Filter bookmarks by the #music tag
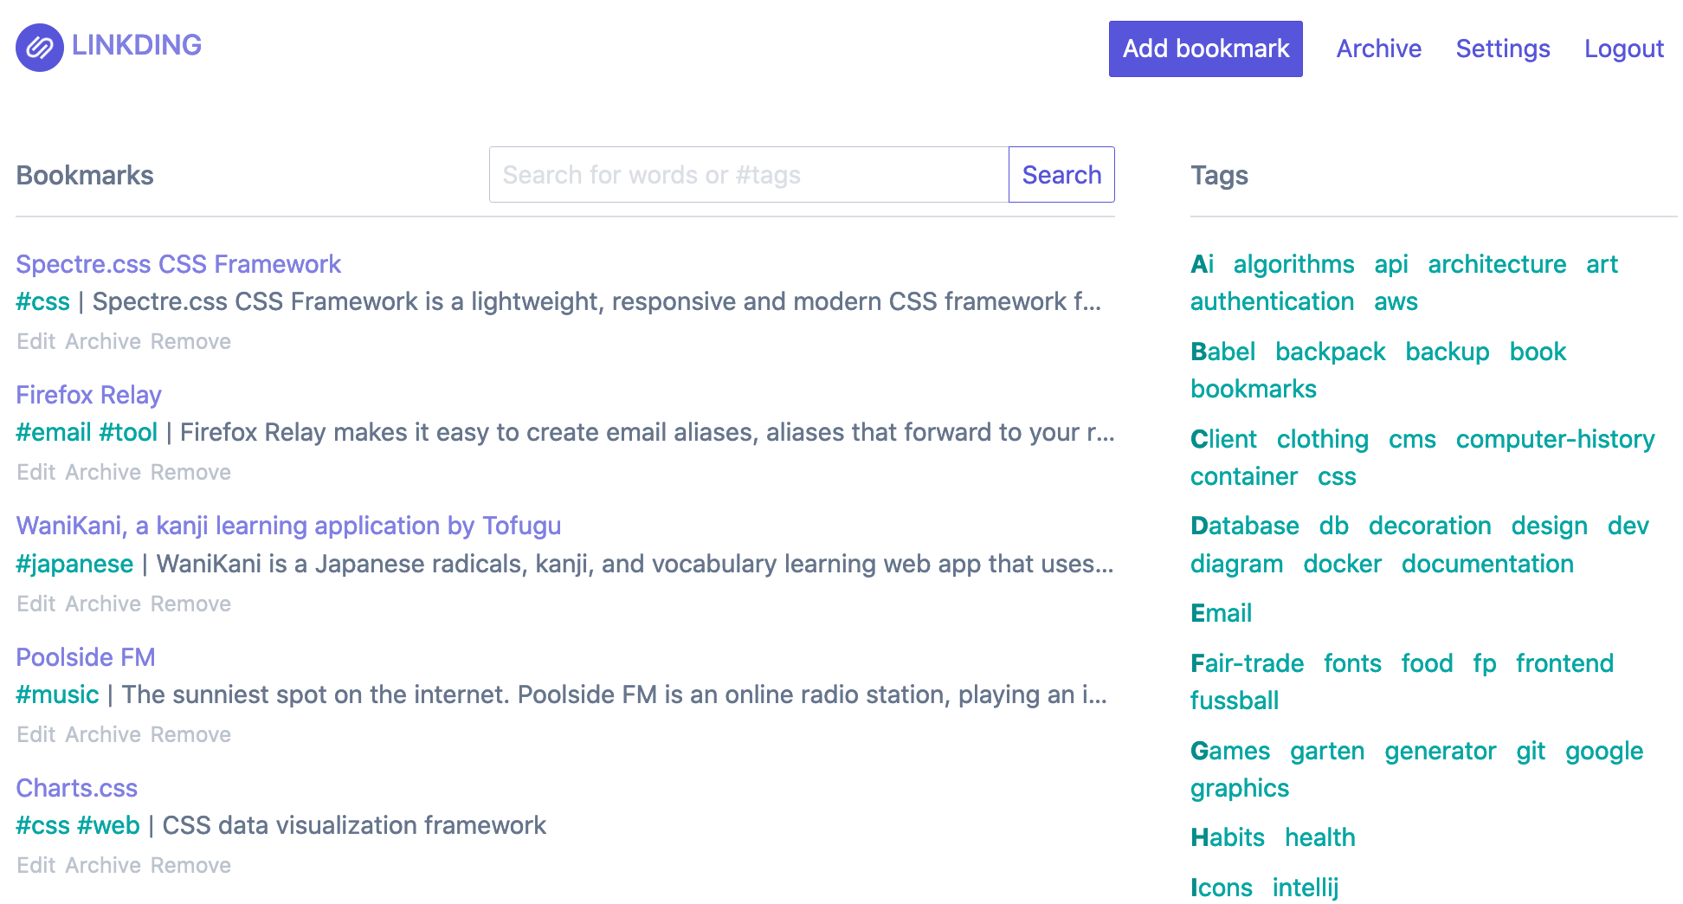Screen dimensions: 1683x904 pos(57,694)
